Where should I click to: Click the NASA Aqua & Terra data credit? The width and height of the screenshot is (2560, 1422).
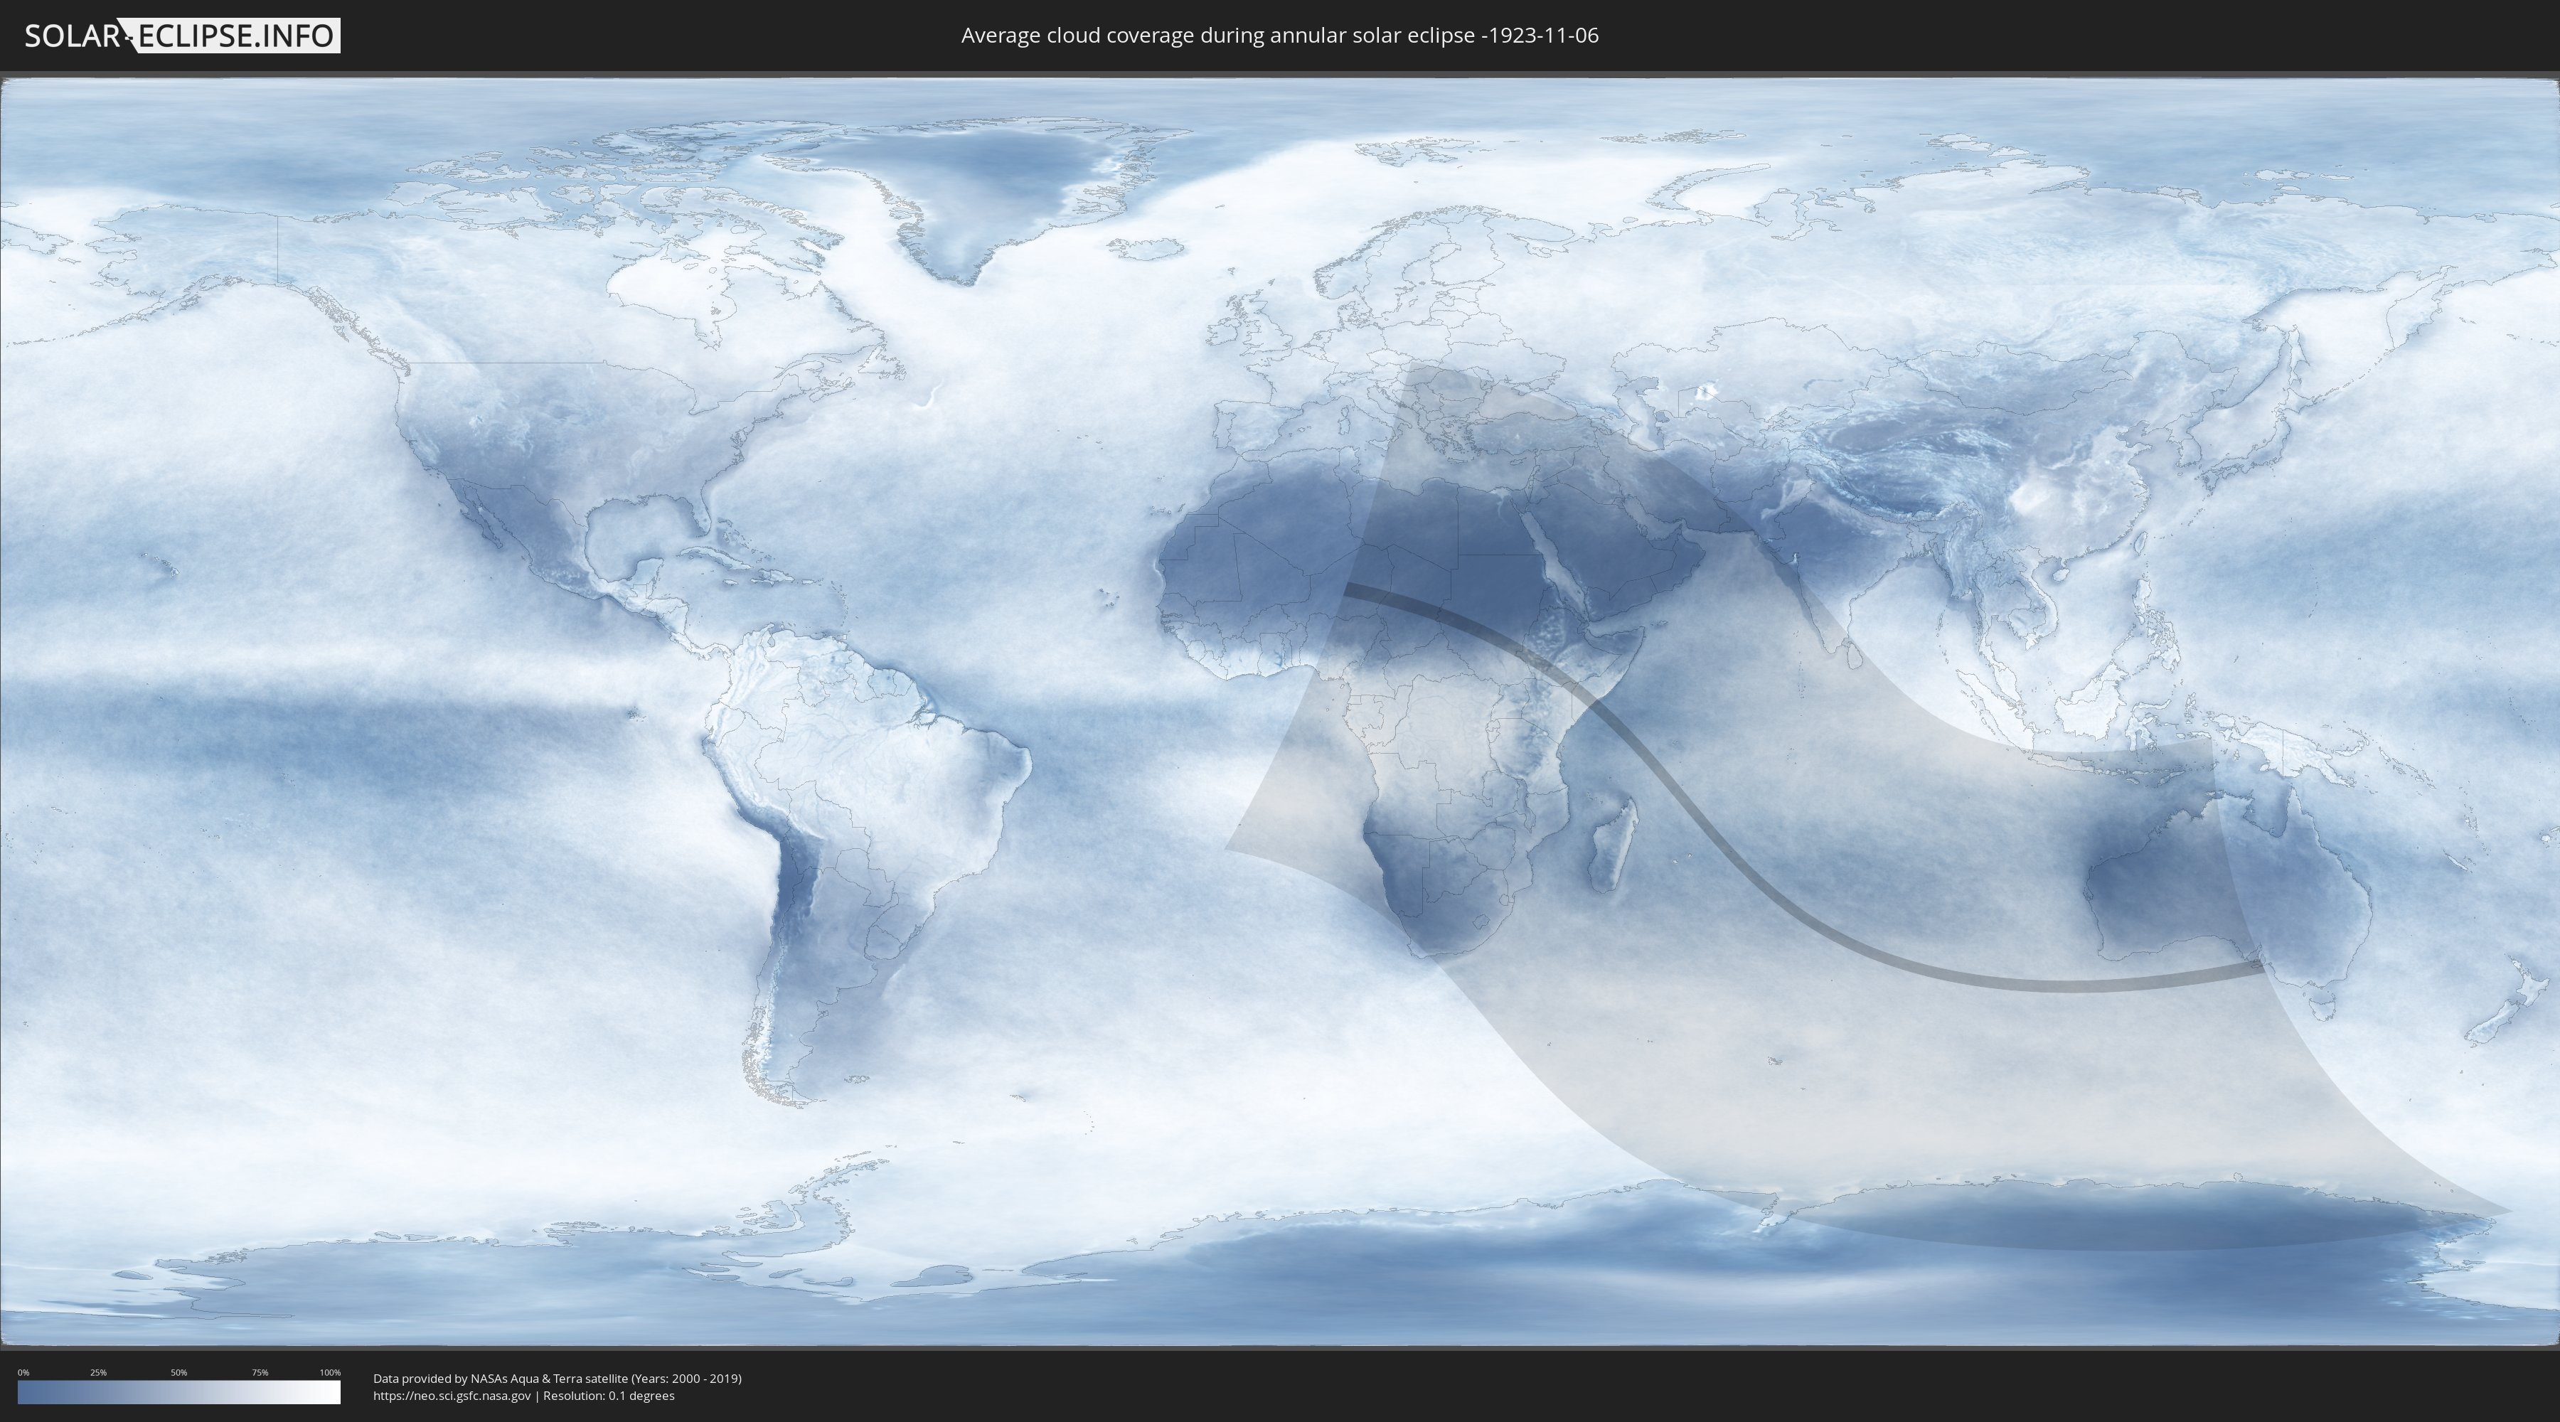557,1379
